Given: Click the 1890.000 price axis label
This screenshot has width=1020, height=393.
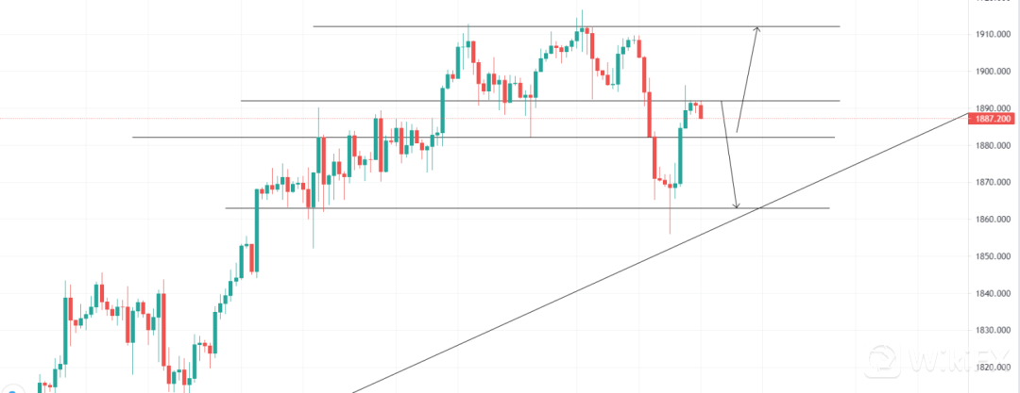Looking at the screenshot, I should 995,108.
